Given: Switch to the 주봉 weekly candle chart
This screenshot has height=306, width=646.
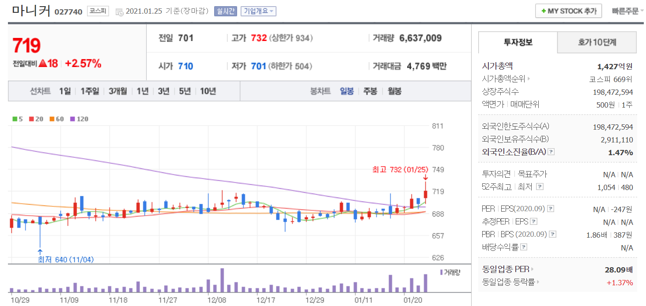Looking at the screenshot, I should pos(370,91).
